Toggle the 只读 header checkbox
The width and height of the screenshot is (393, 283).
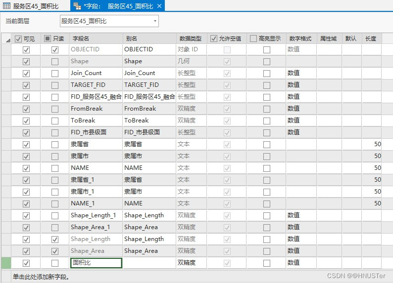click(x=48, y=39)
